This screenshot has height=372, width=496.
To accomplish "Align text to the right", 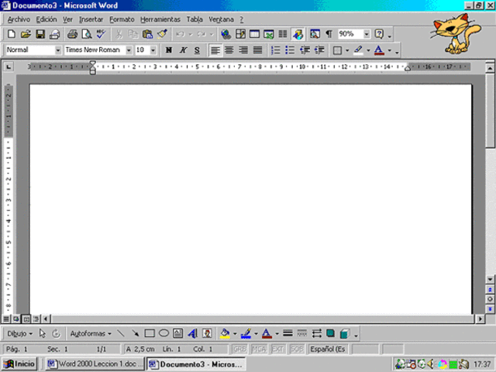I will [243, 50].
